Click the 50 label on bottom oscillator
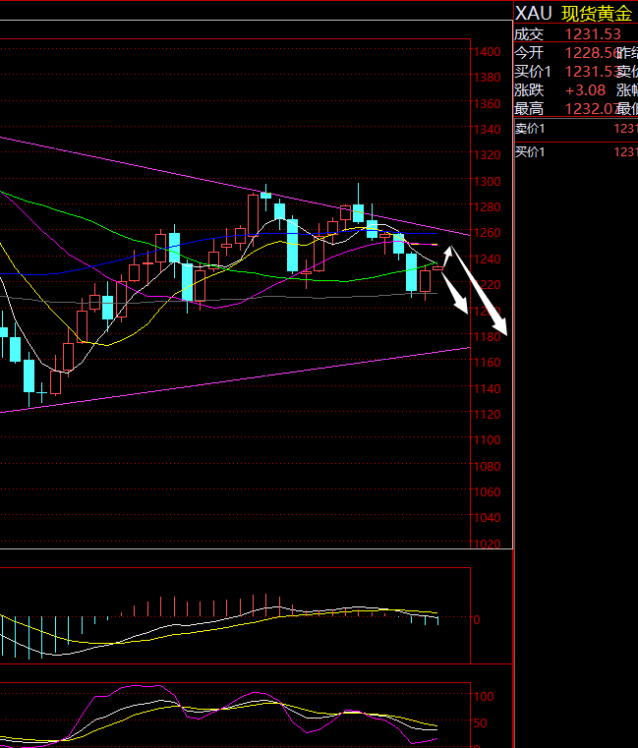This screenshot has height=748, width=638. click(482, 723)
